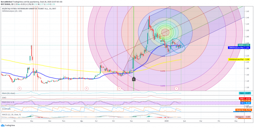Click the yellow SMMAAnalyses:Plot 2.08 tag
Viewport: 254px width, 128px height.
point(239,60)
